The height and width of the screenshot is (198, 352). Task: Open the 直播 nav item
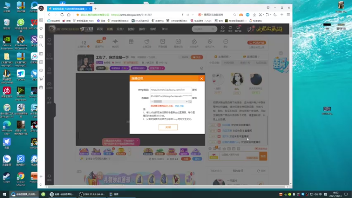coord(110,29)
